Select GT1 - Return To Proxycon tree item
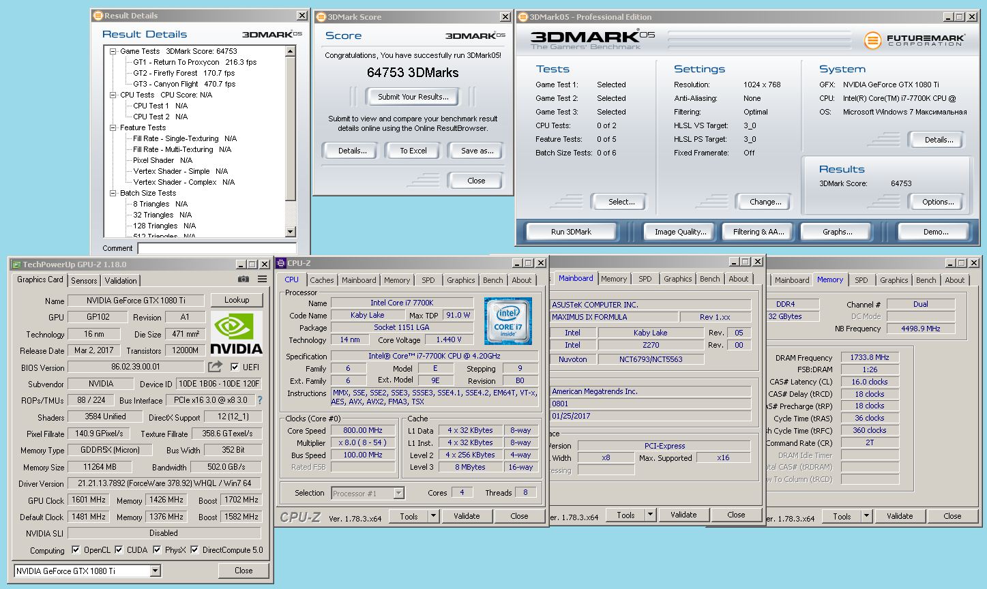Screen dimensions: 987x589 [x=195, y=62]
